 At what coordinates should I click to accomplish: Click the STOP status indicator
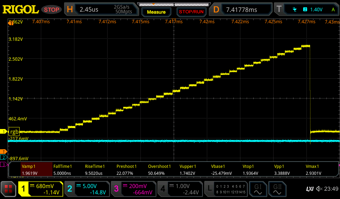coord(51,10)
